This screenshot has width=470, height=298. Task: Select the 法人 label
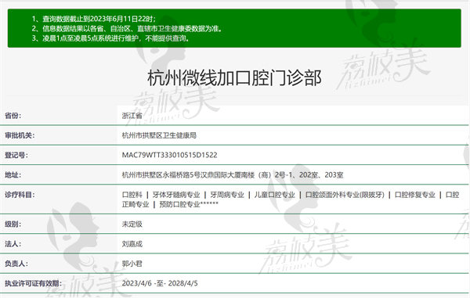pos(13,244)
